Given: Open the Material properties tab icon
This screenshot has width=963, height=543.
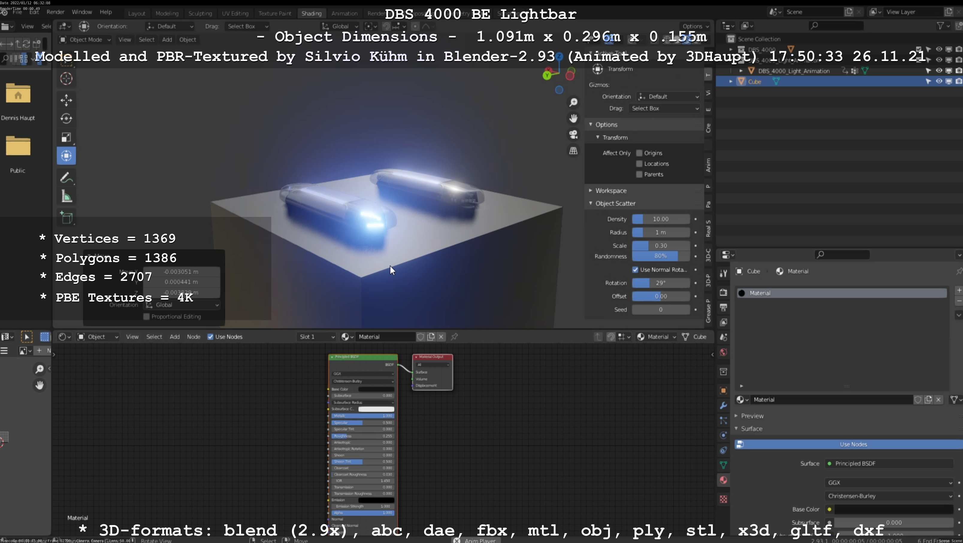Looking at the screenshot, I should [x=723, y=480].
